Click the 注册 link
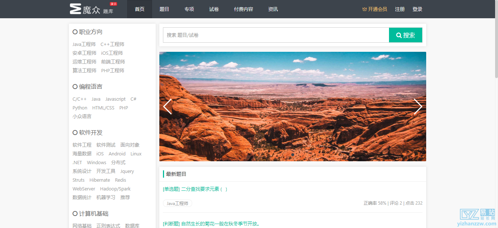 pyautogui.click(x=400, y=9)
